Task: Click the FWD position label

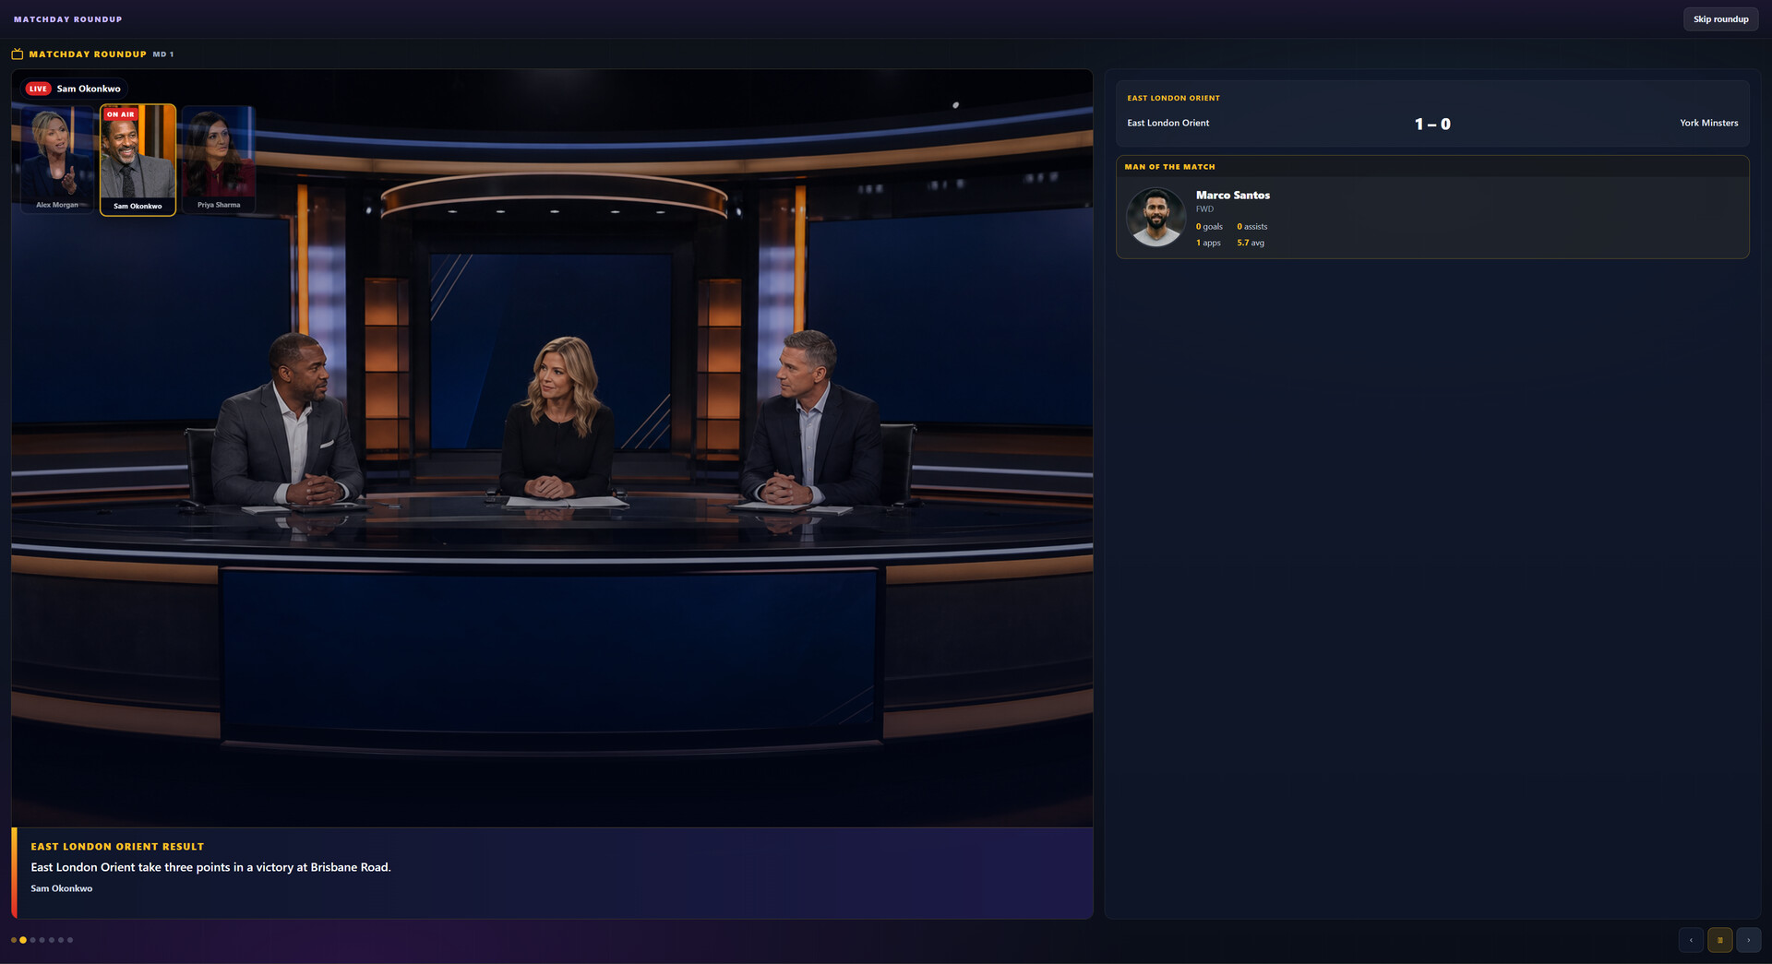Action: (1204, 209)
